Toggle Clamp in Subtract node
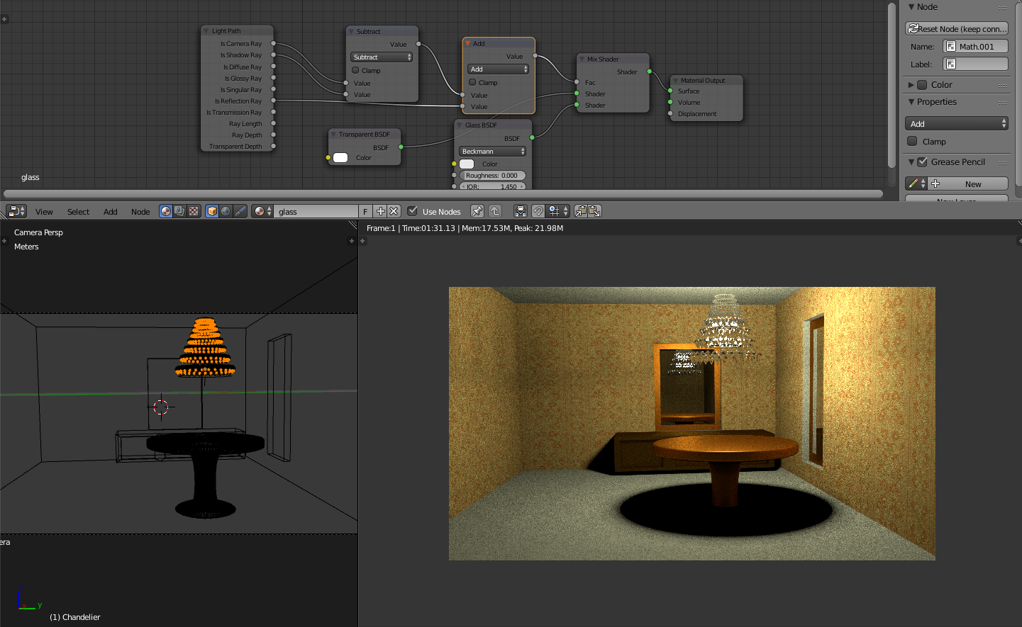Image resolution: width=1022 pixels, height=627 pixels. tap(356, 71)
